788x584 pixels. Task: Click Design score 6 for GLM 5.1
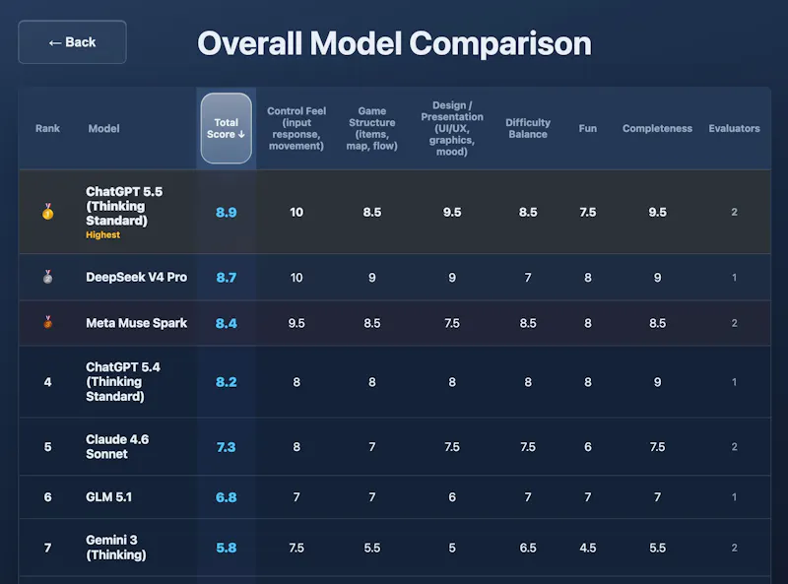452,497
